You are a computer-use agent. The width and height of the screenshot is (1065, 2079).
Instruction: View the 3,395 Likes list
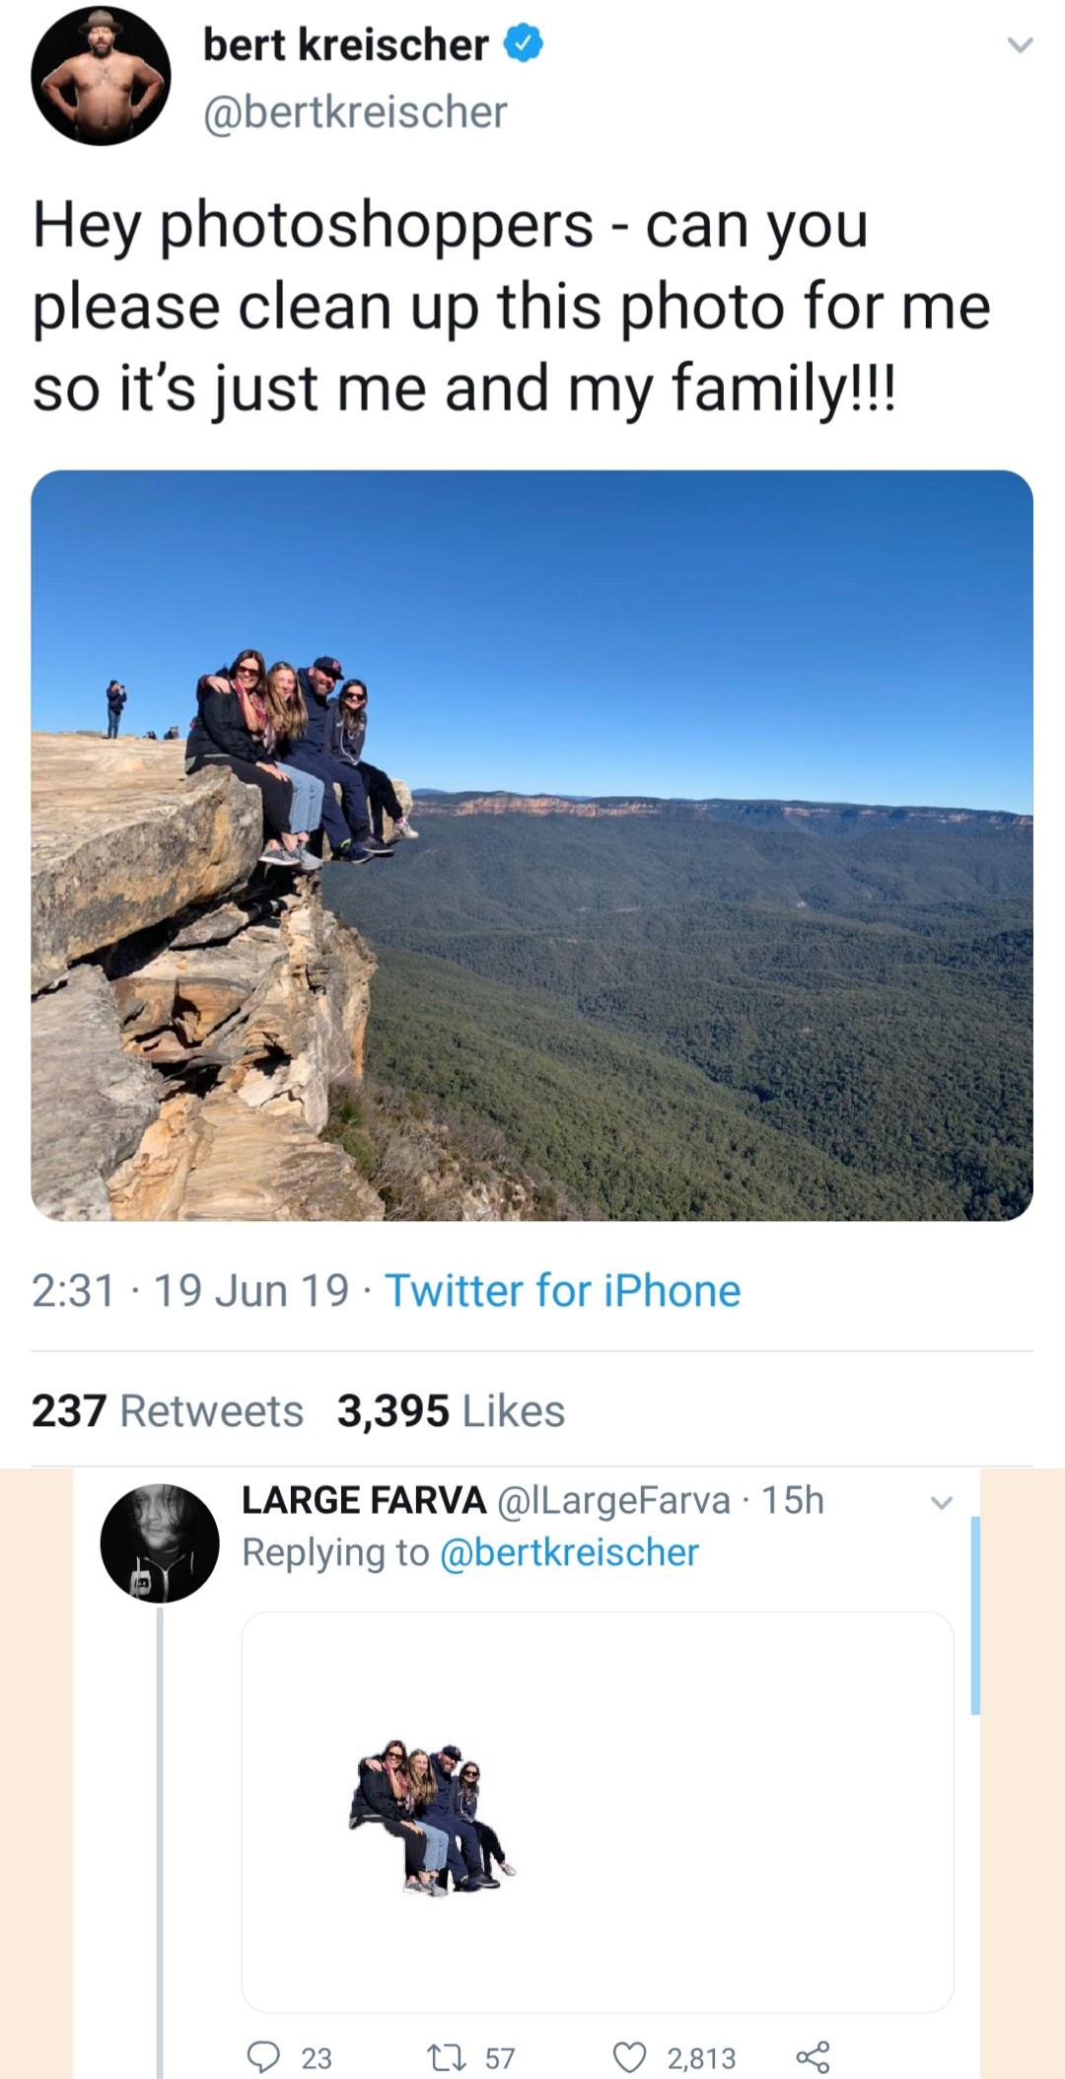451,1410
